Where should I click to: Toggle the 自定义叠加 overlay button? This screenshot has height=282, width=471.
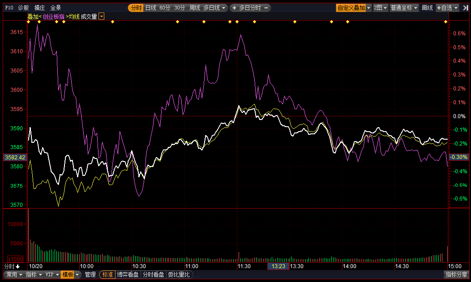coord(351,8)
